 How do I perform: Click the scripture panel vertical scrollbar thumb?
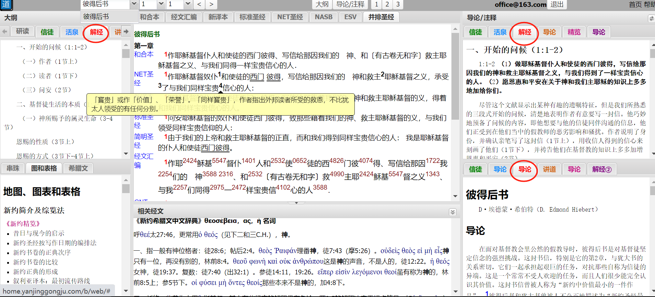pos(455,75)
